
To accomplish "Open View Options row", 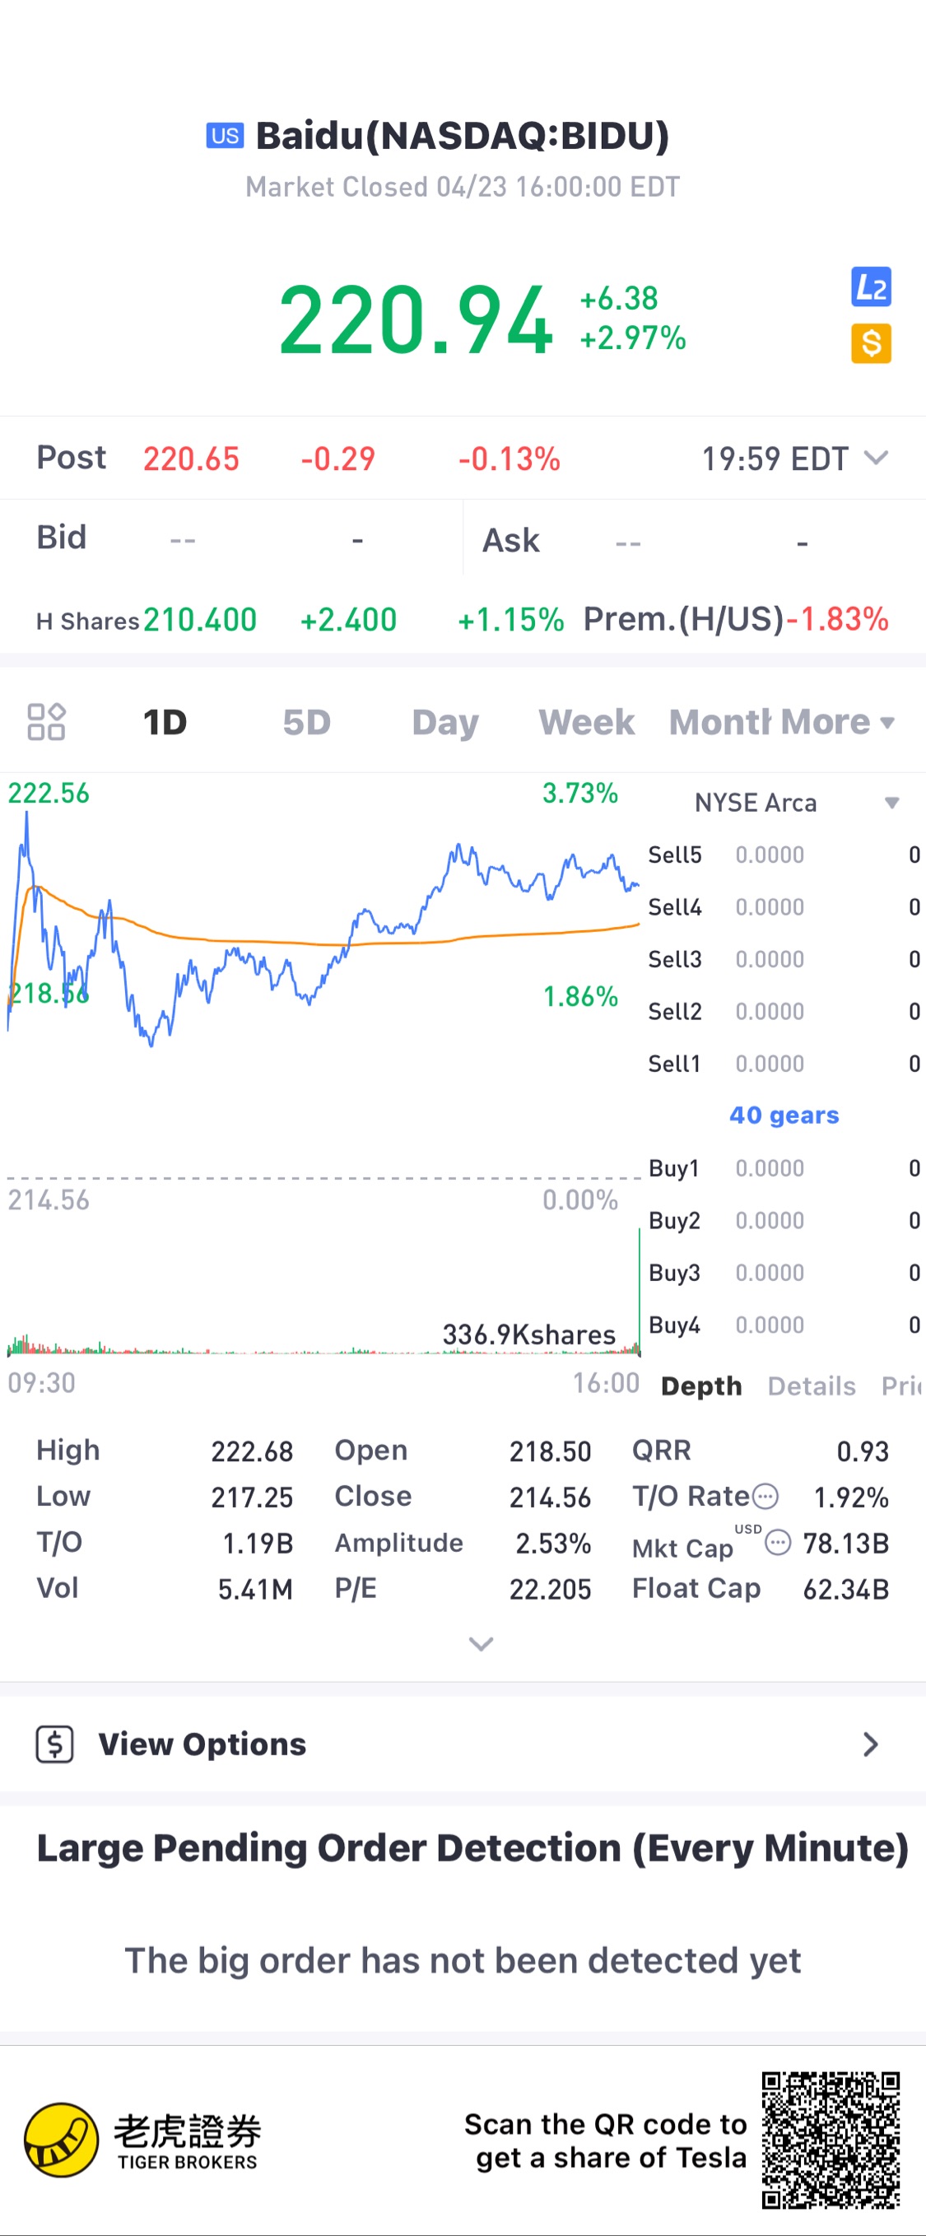I will click(463, 1744).
